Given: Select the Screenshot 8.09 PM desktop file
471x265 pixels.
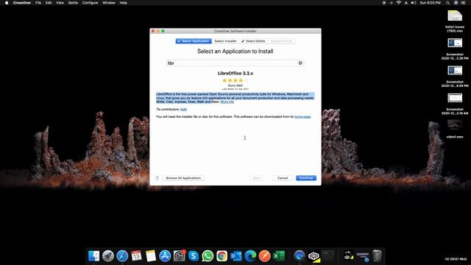Looking at the screenshot, I should pyautogui.click(x=455, y=77).
